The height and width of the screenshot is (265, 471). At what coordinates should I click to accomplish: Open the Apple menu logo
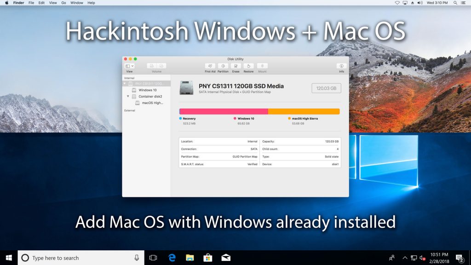point(6,3)
